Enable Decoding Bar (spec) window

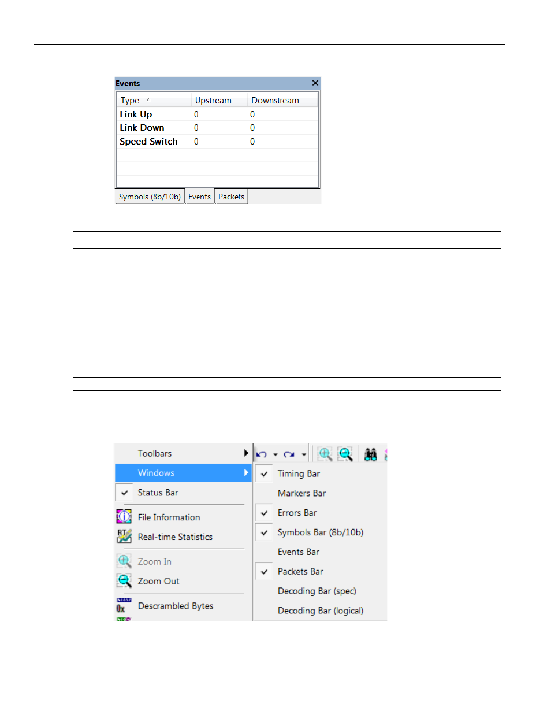[321, 591]
